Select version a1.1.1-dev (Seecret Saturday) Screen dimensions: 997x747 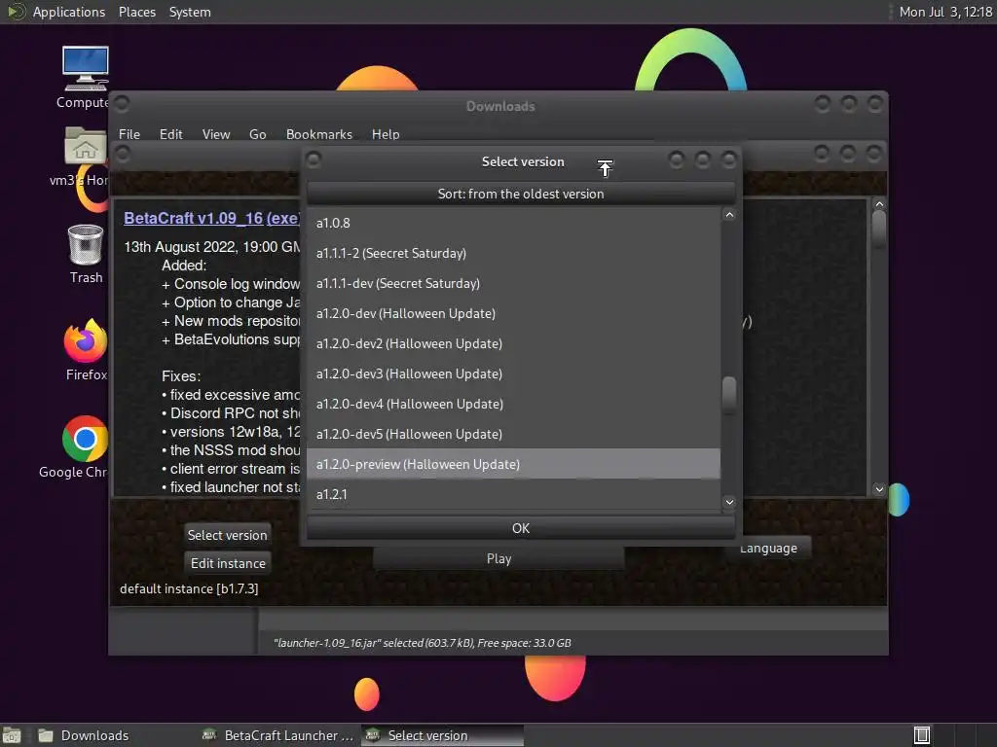pyautogui.click(x=513, y=283)
